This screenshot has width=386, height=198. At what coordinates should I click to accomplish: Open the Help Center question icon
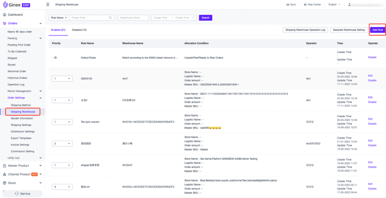point(305,5)
